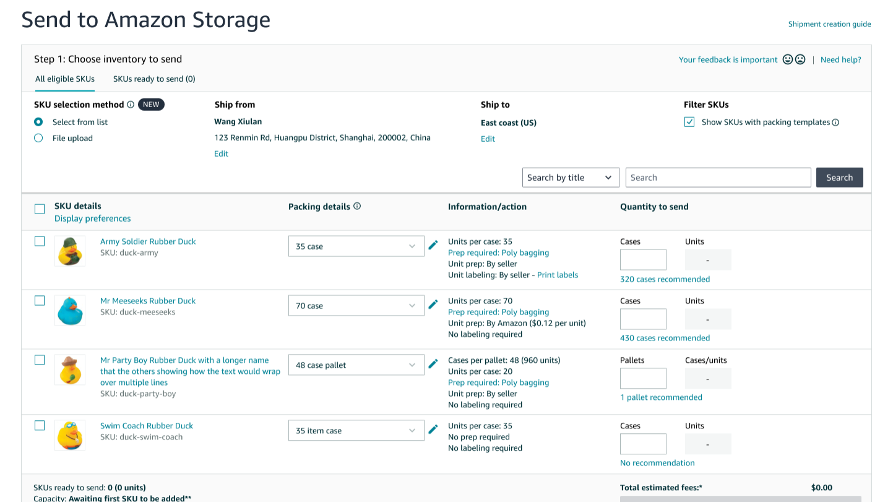Screen dimensions: 893x502
Task: Check the Mr Meeseeks Rubber Duck row checkbox
Action: (40, 301)
